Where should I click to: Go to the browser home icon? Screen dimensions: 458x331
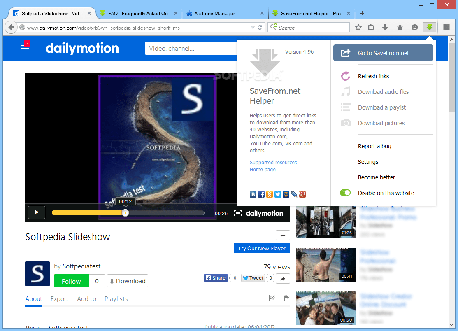400,28
